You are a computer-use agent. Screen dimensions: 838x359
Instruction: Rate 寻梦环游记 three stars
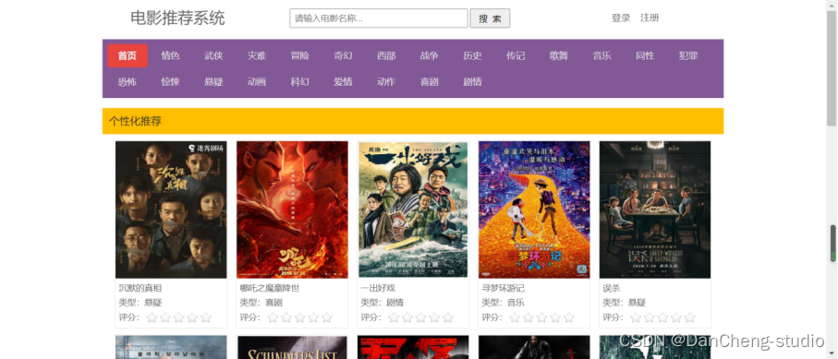coord(542,317)
